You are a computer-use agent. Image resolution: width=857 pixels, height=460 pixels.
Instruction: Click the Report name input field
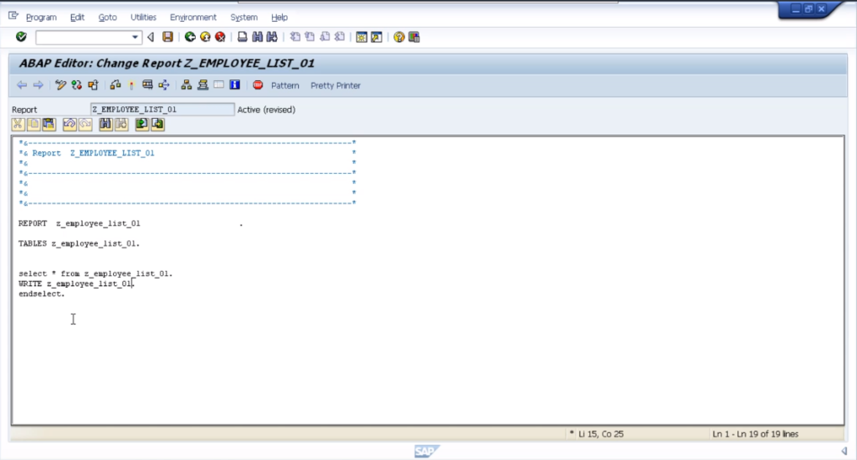coord(162,110)
